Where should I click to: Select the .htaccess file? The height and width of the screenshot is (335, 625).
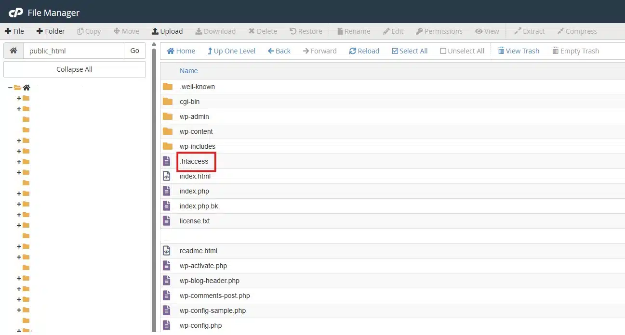pyautogui.click(x=194, y=161)
